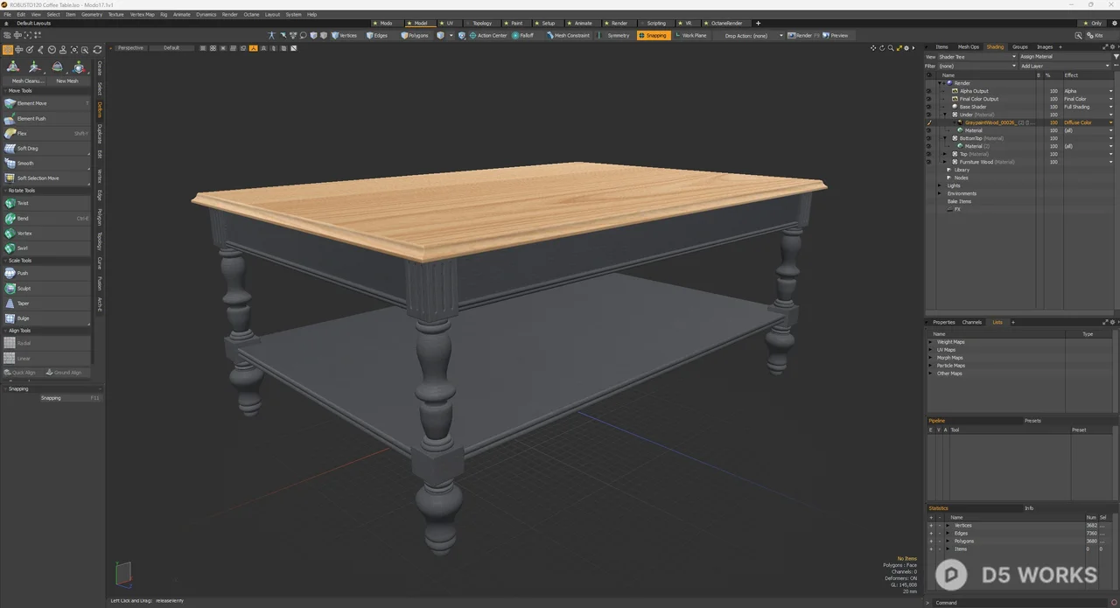Open the Kits menu
Screen dimensions: 1120x608
point(1095,36)
